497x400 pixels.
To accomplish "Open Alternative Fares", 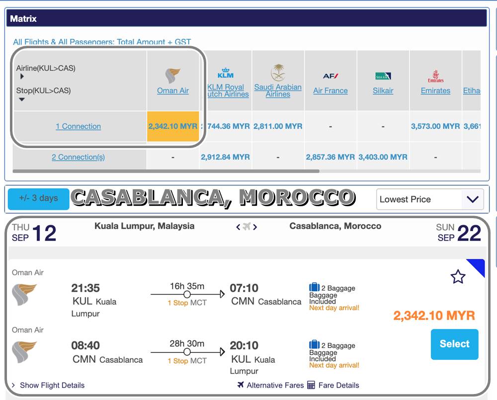I will [x=275, y=385].
